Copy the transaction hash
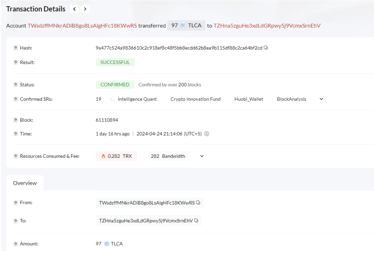The image size is (374, 254). click(266, 48)
